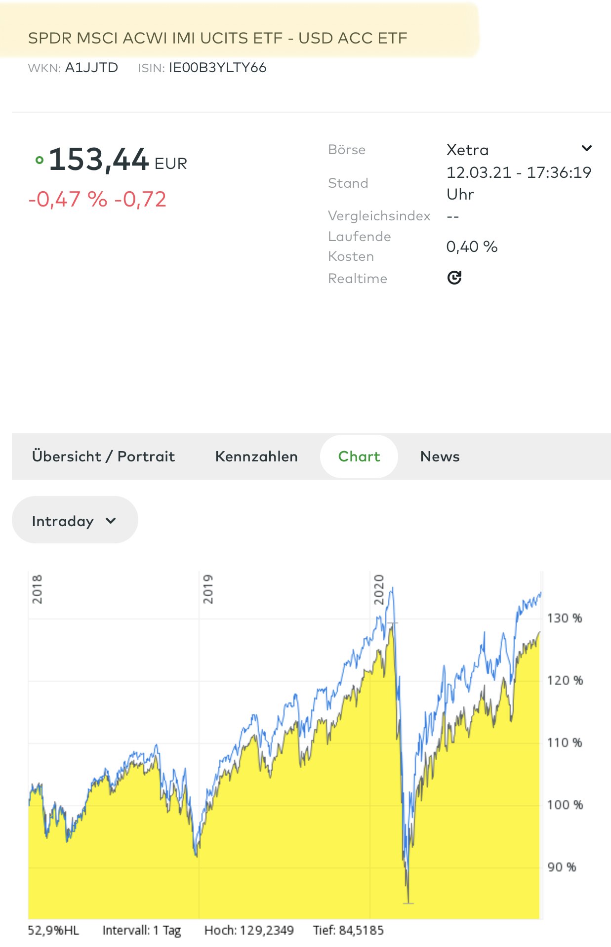Click the green status dot beside price
Screen dimensions: 611x947
40,160
